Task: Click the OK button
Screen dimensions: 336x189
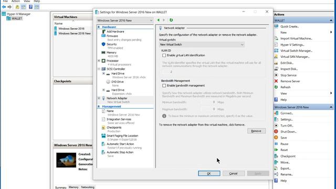Action: pyautogui.click(x=209, y=173)
